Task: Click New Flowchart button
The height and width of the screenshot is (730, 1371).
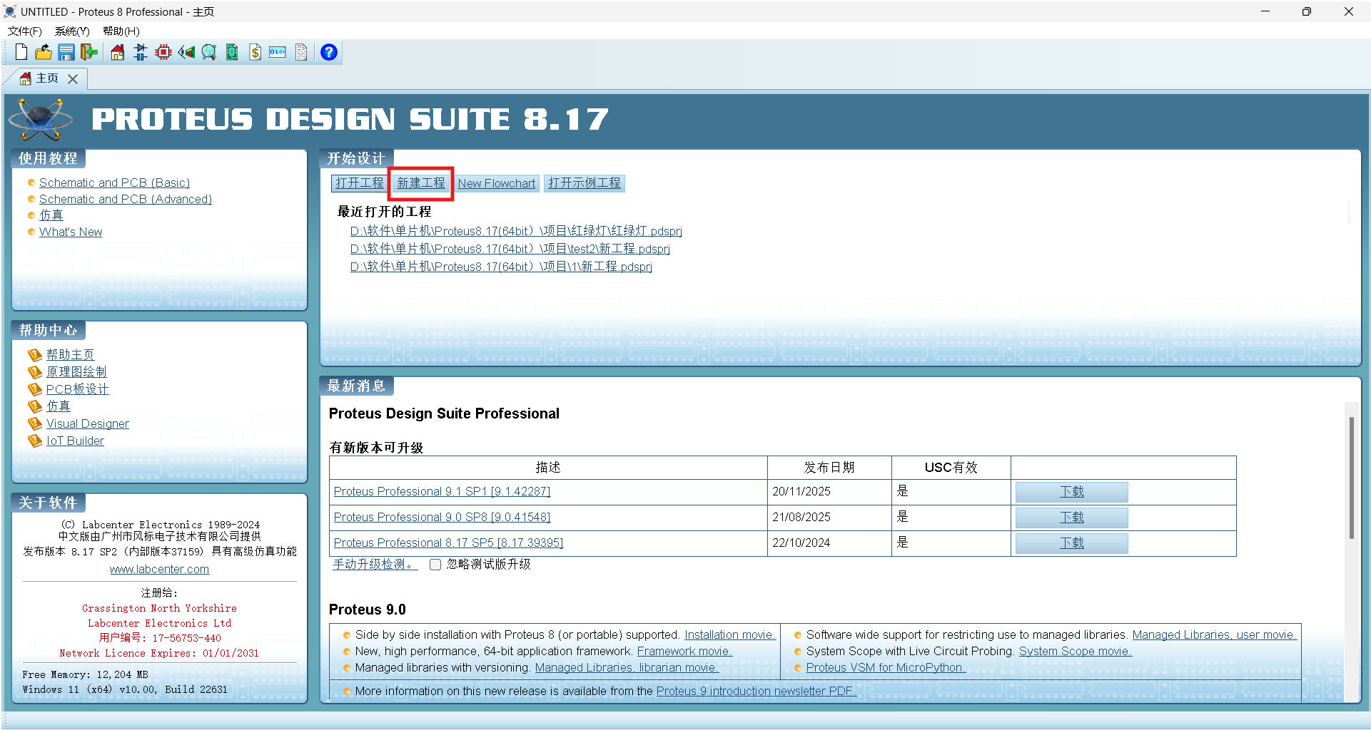Action: (x=497, y=183)
